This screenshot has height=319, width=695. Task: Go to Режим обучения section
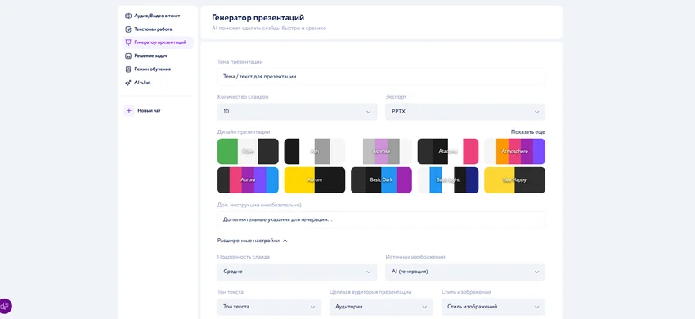coord(152,69)
